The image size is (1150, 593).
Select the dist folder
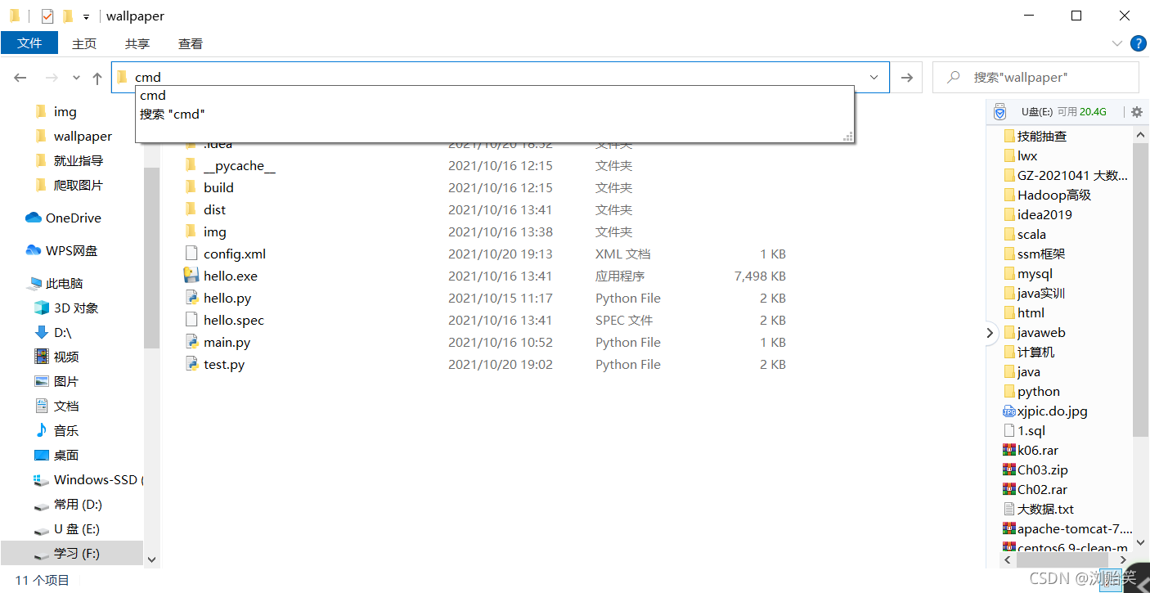click(214, 209)
